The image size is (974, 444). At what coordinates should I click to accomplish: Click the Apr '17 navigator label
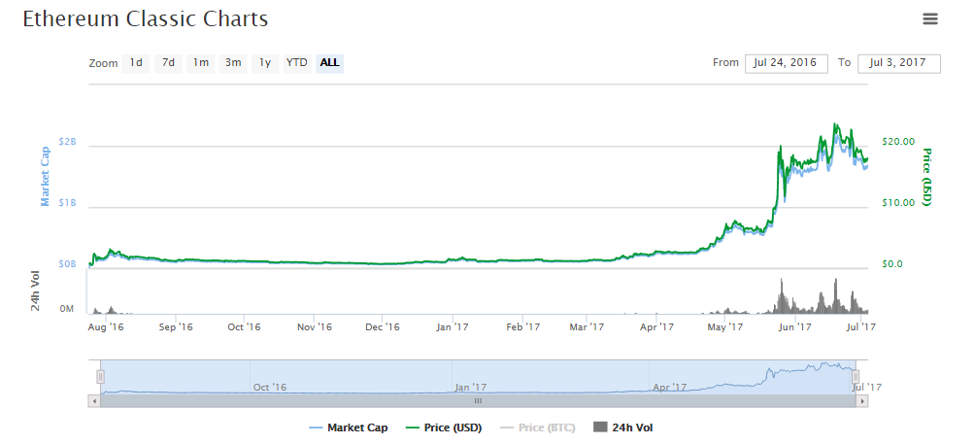click(x=670, y=387)
